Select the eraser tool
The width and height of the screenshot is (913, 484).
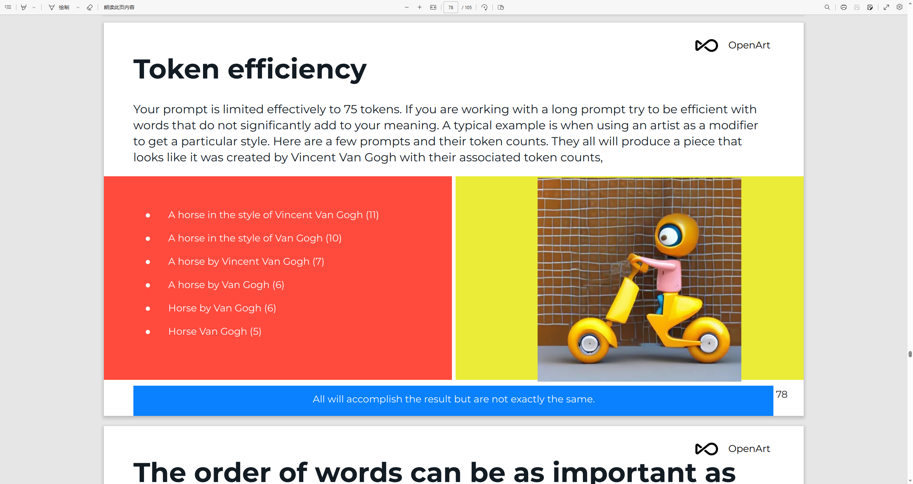[90, 7]
